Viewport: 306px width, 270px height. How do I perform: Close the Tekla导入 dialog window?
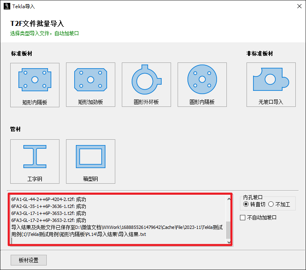[x=299, y=6]
